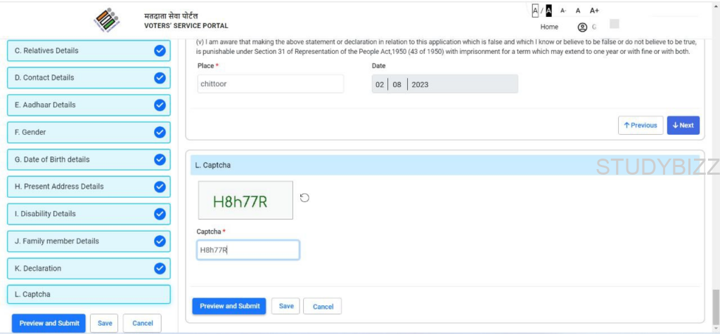Decrease font size with A- icon
Screen dimensions: 720x334
tap(563, 11)
